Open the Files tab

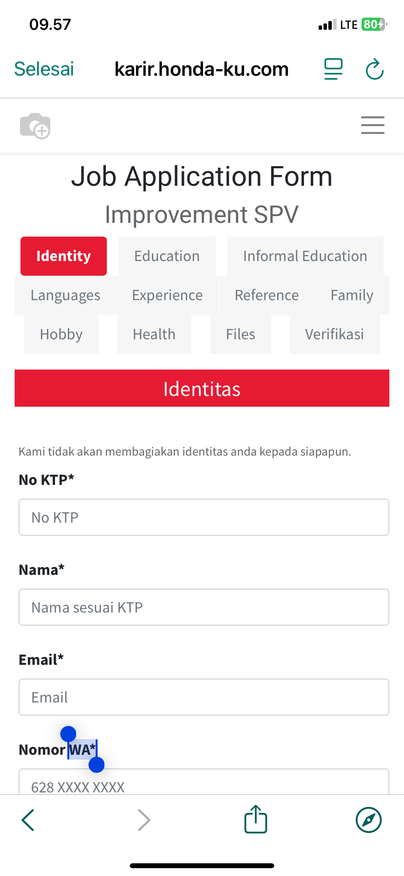(x=241, y=334)
